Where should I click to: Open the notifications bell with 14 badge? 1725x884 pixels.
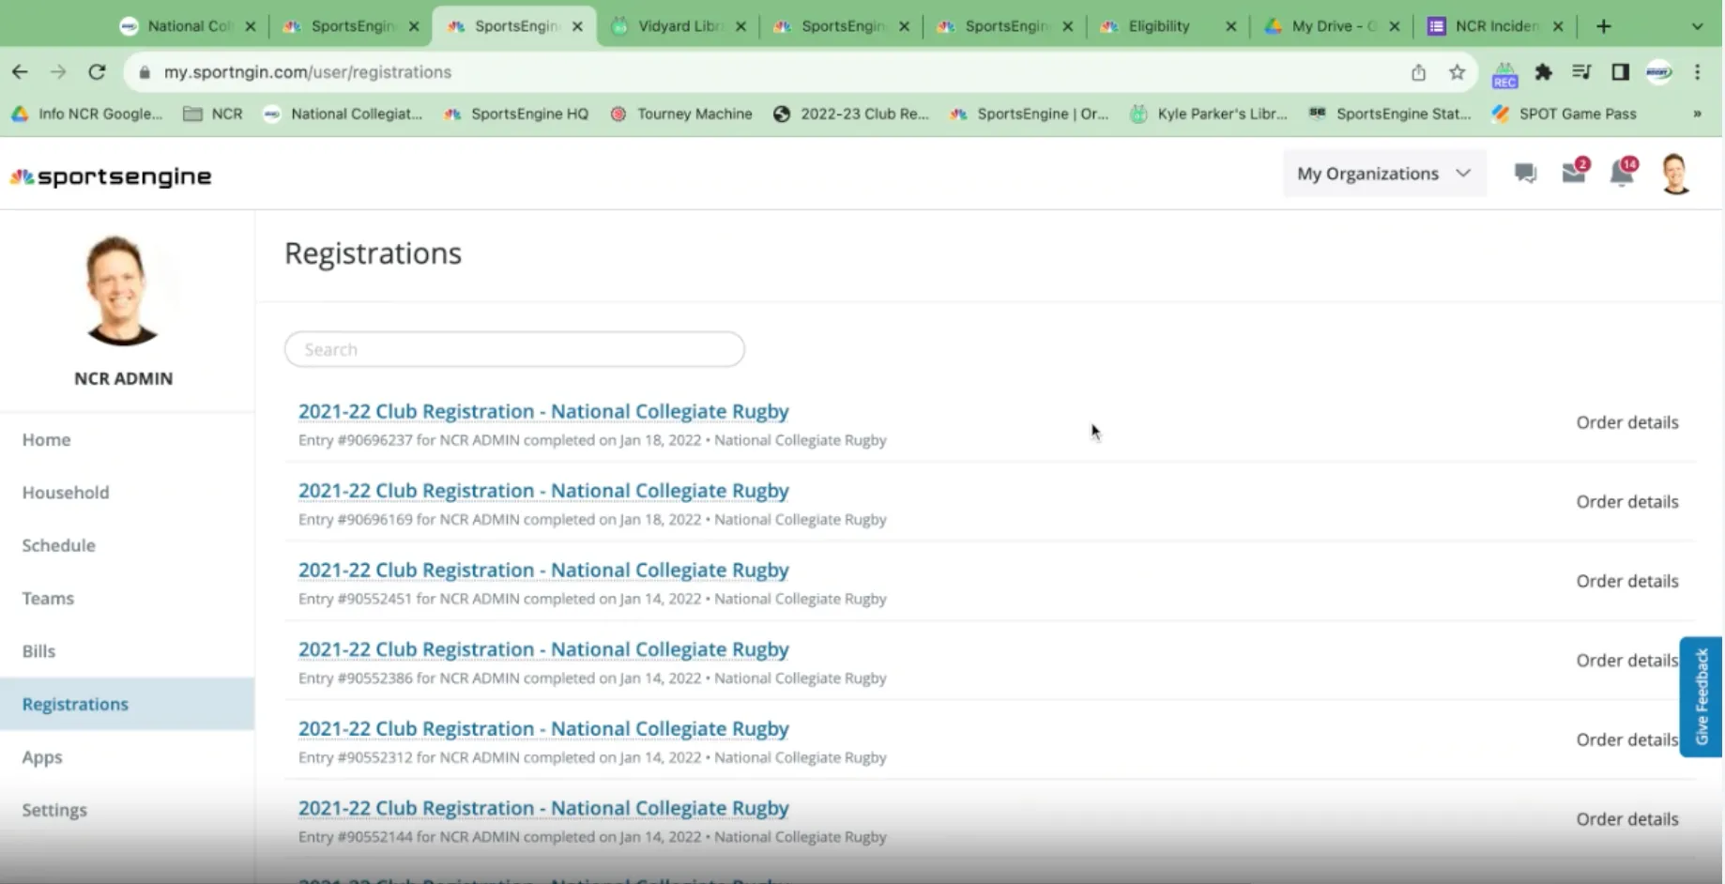[x=1622, y=173]
